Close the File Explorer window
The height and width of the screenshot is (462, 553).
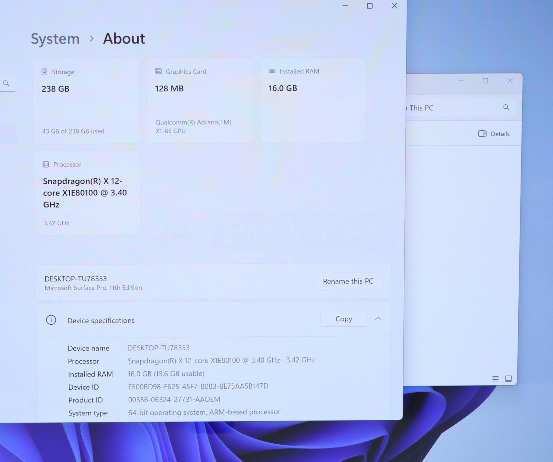[510, 81]
